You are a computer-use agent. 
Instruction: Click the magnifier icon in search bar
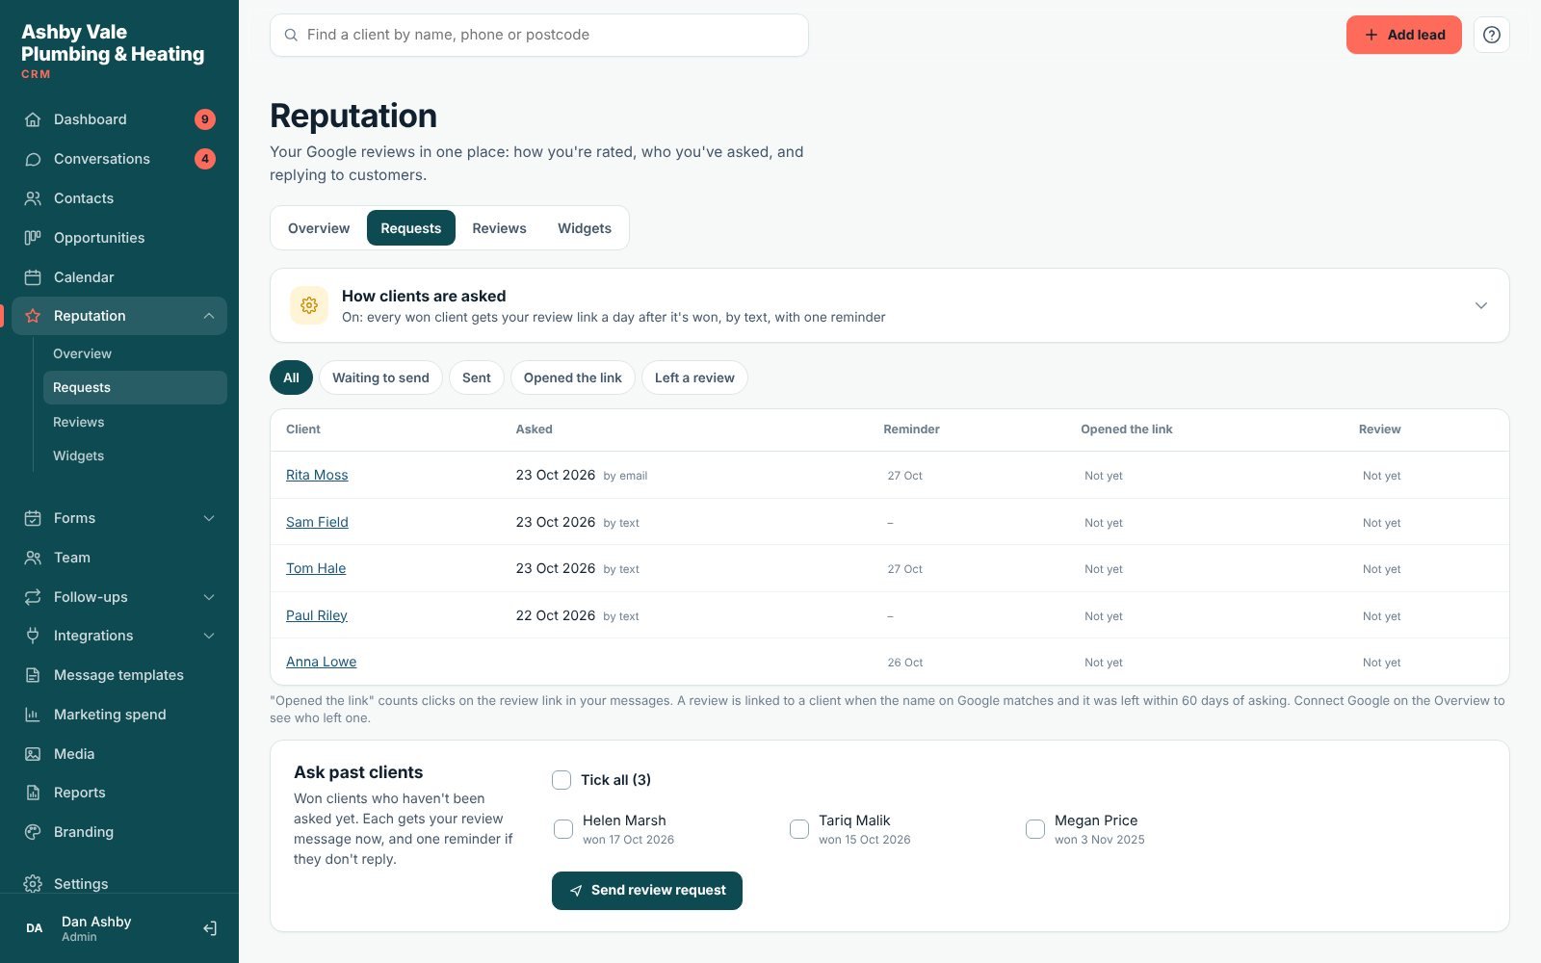pyautogui.click(x=291, y=35)
